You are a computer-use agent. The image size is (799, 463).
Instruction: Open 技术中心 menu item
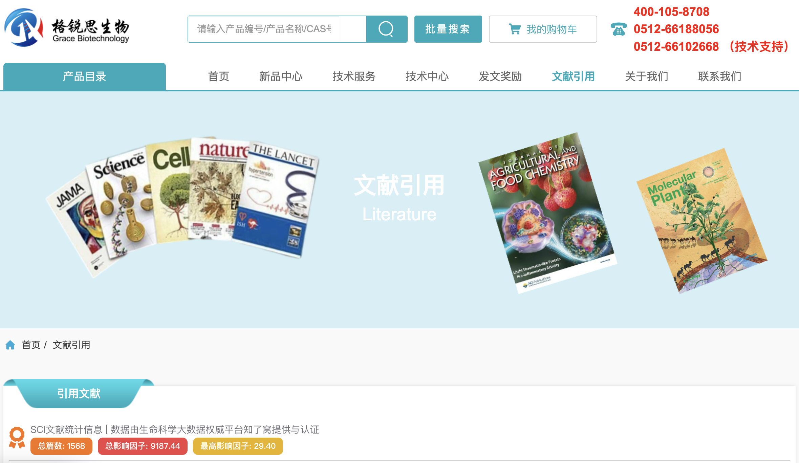427,76
